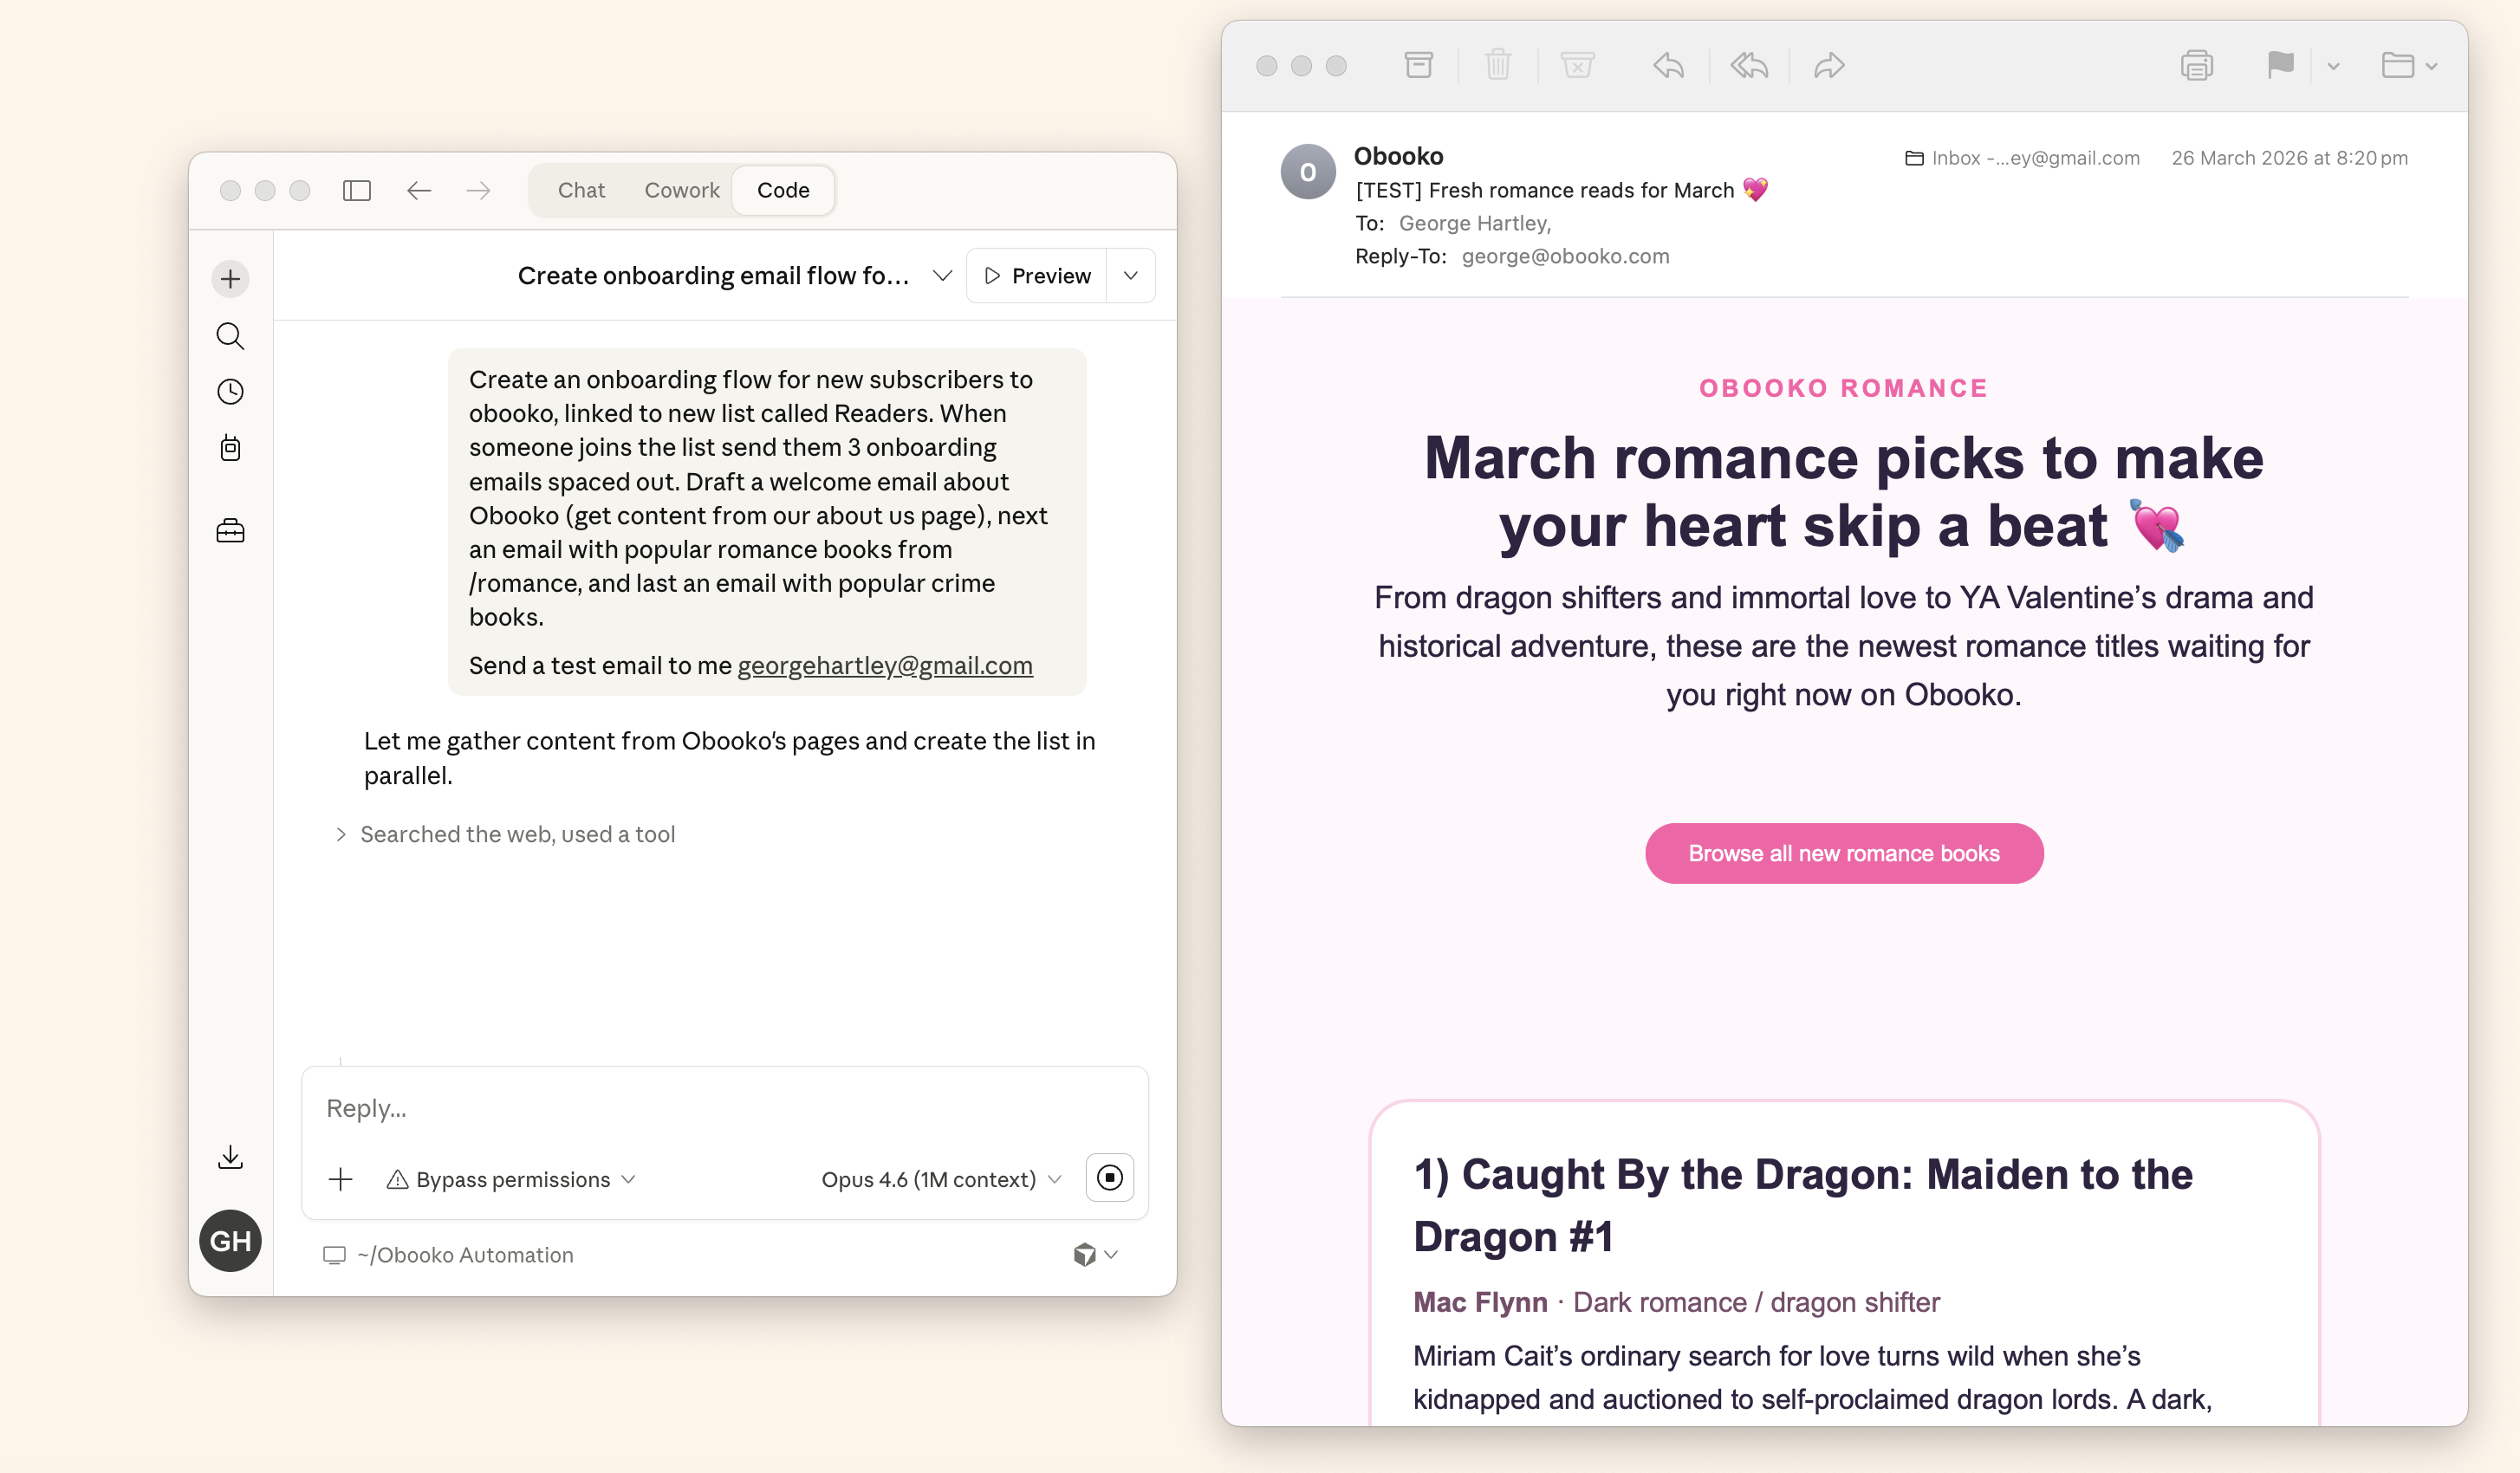Print the email using the printer icon
The height and width of the screenshot is (1473, 2520).
[x=2196, y=65]
